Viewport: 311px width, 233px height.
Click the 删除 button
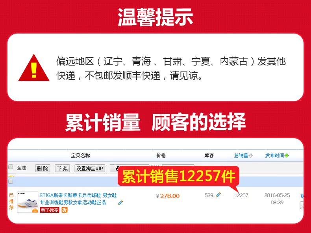pos(43,168)
